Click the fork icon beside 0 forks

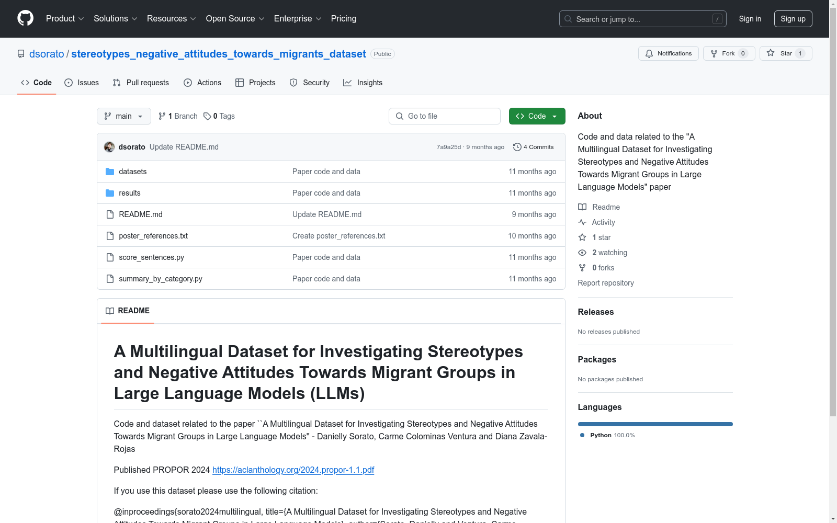coord(582,268)
